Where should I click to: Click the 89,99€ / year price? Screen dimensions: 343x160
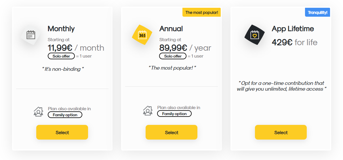point(185,48)
